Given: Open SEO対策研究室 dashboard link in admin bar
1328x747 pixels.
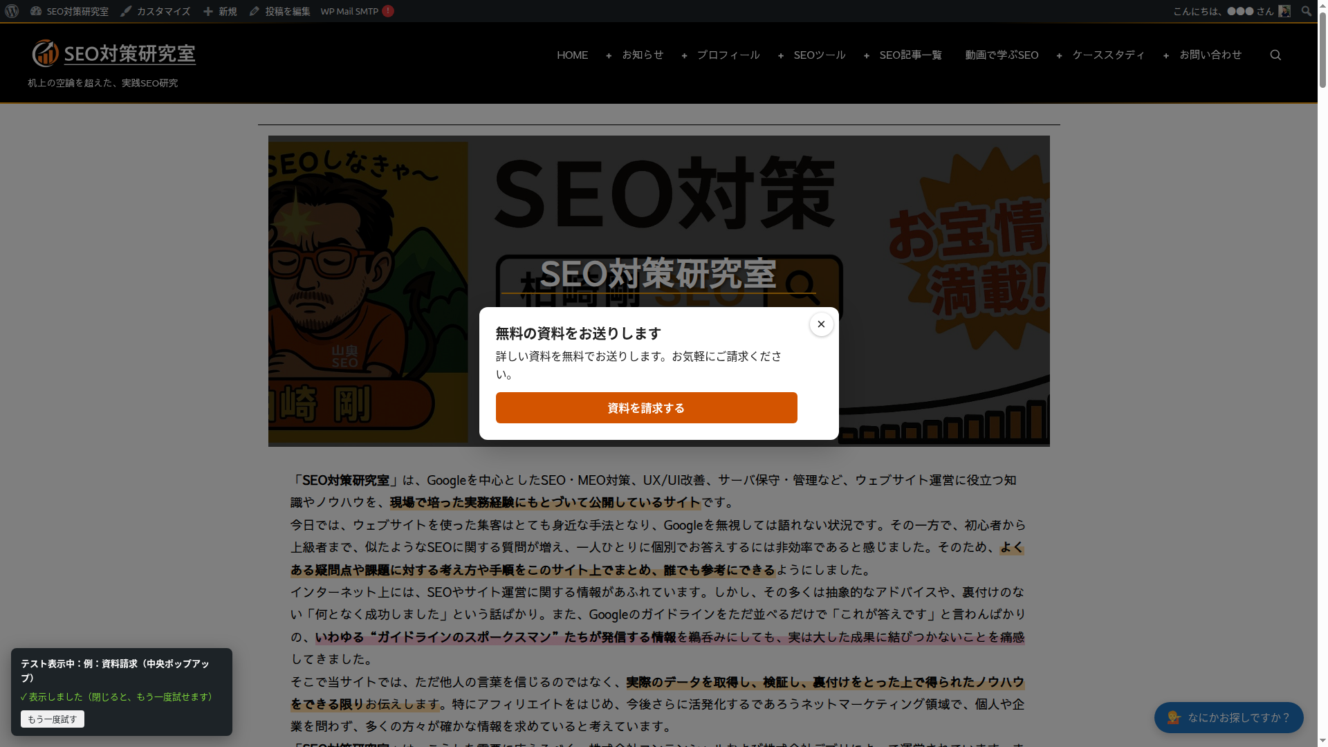Looking at the screenshot, I should 69,11.
